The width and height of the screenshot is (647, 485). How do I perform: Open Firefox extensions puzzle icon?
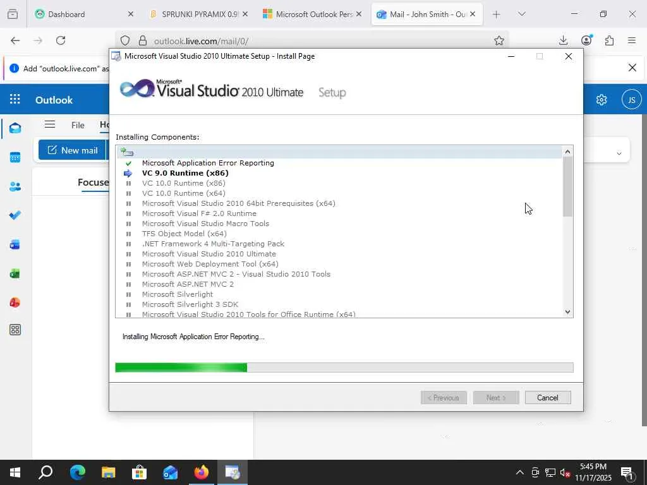click(x=609, y=40)
